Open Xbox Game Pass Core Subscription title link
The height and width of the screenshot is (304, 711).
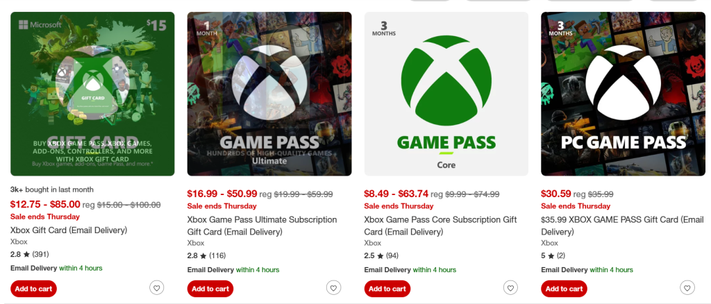pos(439,220)
